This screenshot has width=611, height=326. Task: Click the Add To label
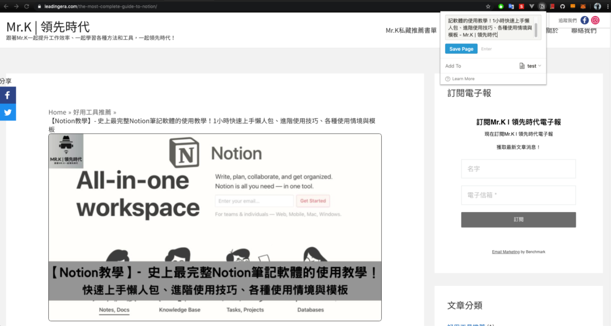[453, 66]
